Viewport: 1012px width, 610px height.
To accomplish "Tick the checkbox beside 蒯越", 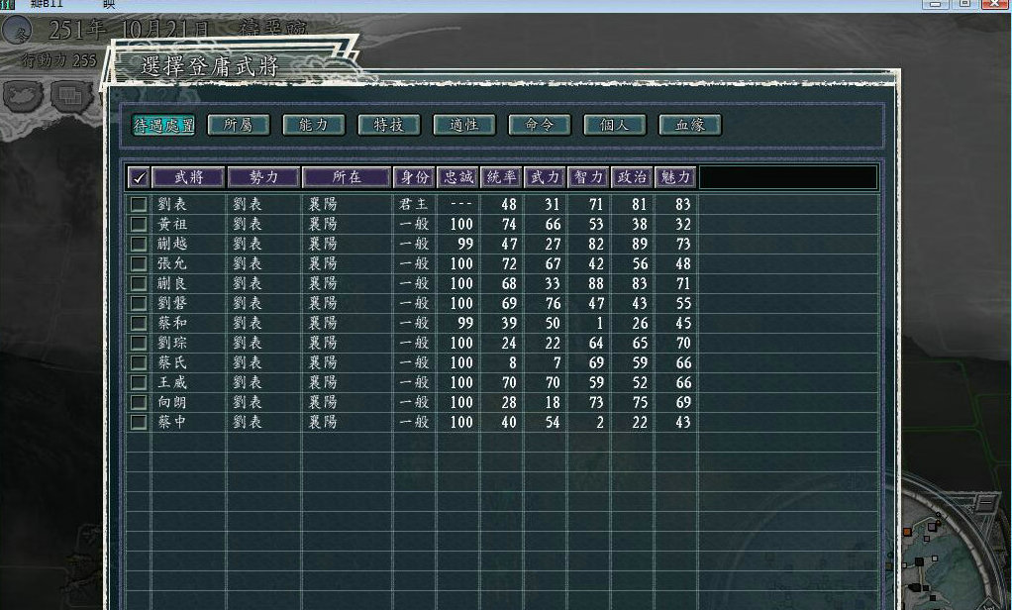I will 139,244.
